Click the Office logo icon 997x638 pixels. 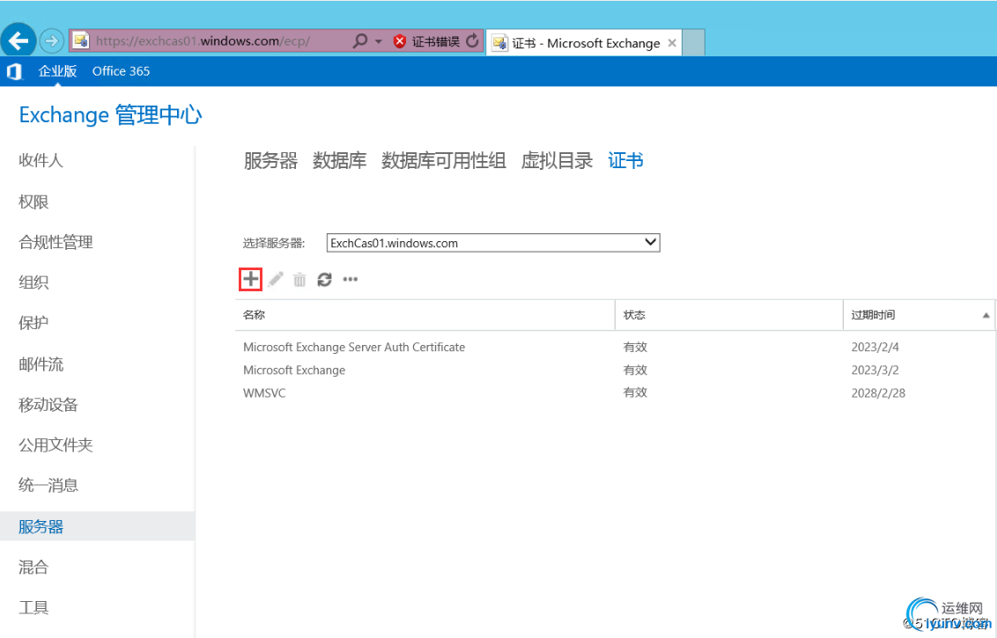tap(14, 71)
